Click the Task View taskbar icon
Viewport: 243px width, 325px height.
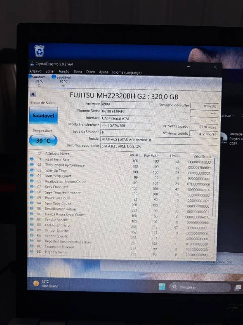click(238, 287)
